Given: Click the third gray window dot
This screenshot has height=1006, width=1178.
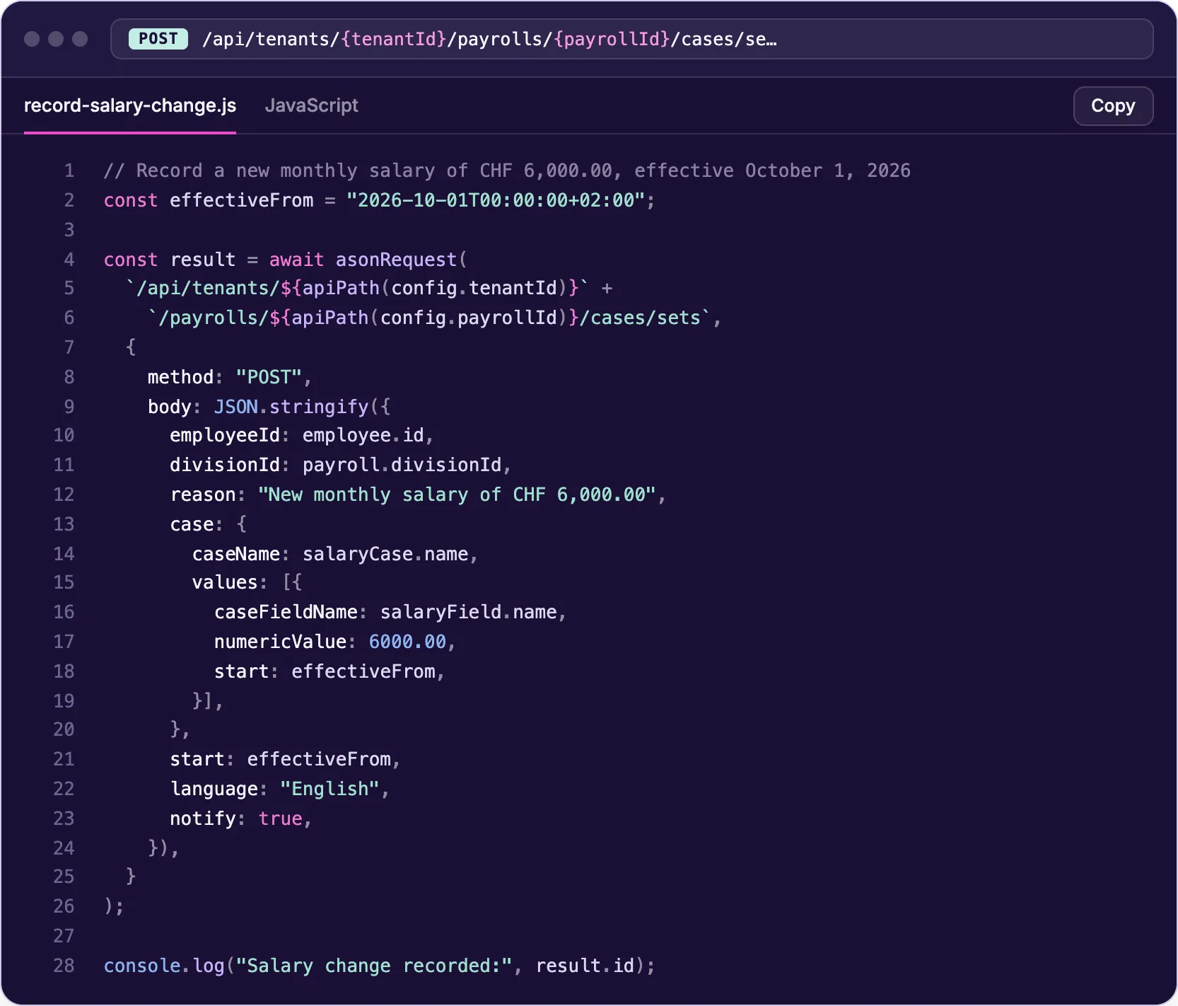Looking at the screenshot, I should click(80, 39).
